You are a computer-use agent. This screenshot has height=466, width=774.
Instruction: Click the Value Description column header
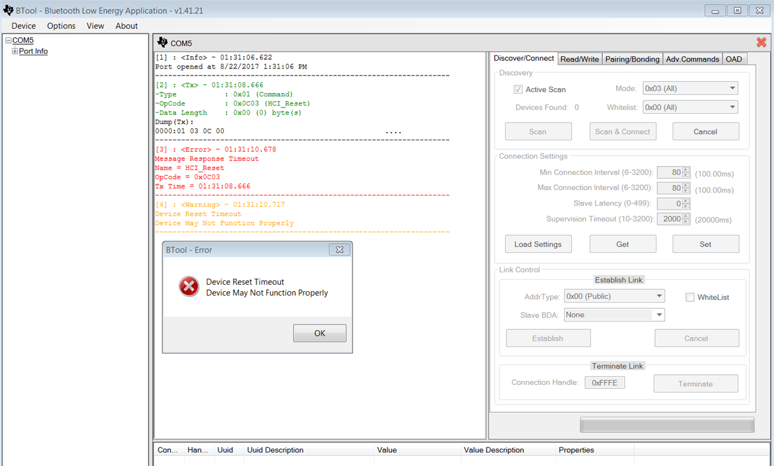pyautogui.click(x=507, y=450)
